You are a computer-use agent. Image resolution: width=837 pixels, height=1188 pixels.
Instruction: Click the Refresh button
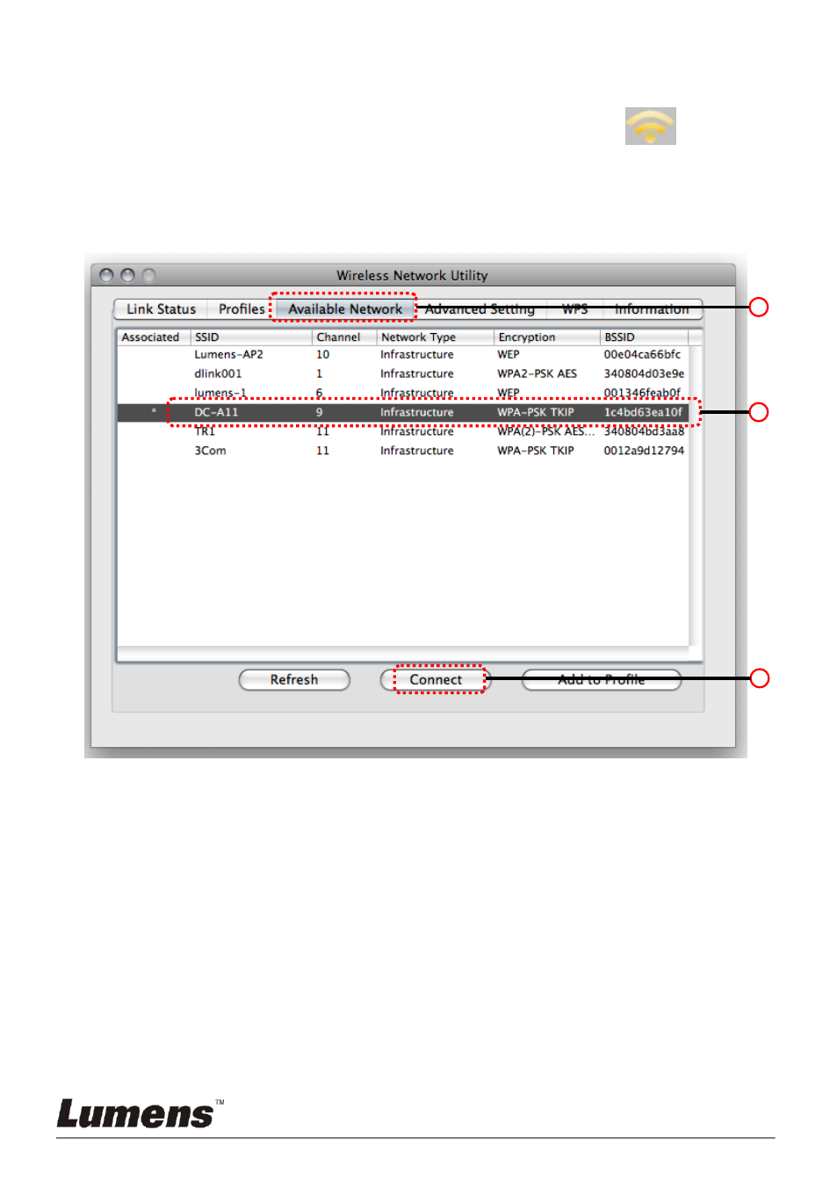coord(294,680)
